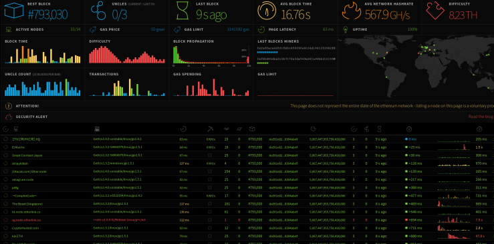Click the best block number #793,030
Image resolution: width=494 pixels, height=244 pixels.
47,15
